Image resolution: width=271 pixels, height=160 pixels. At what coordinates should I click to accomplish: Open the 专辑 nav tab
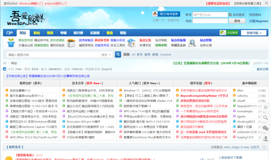point(63,33)
